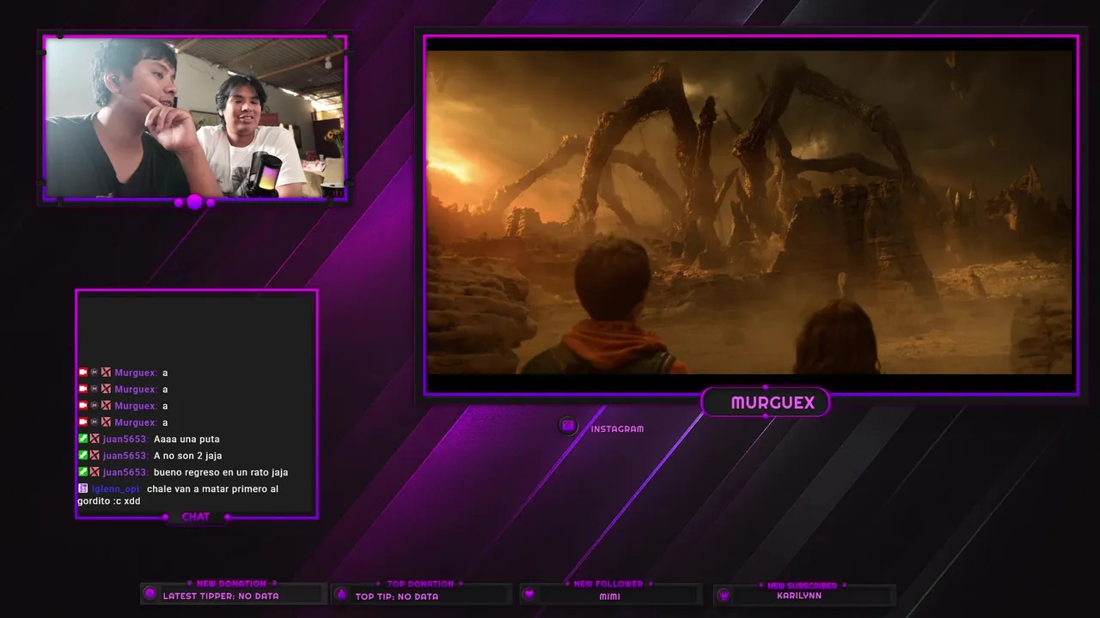Click the CHAT label under the chat box
This screenshot has height=618, width=1100.
196,517
